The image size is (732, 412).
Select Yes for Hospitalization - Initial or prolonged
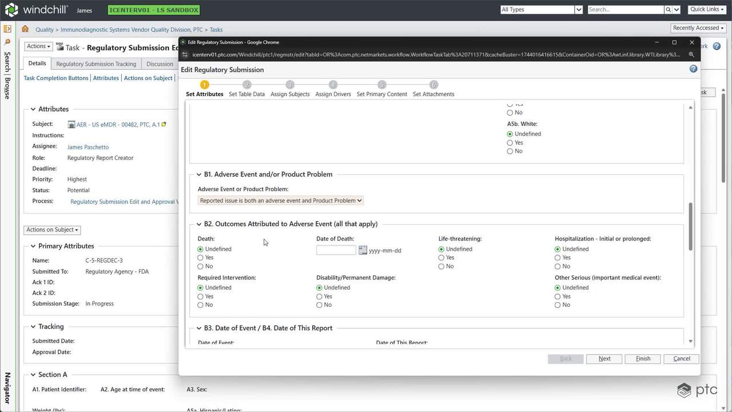click(x=558, y=258)
